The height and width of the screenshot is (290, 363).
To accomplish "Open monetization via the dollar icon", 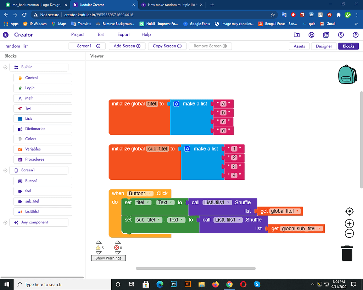I will (x=341, y=35).
